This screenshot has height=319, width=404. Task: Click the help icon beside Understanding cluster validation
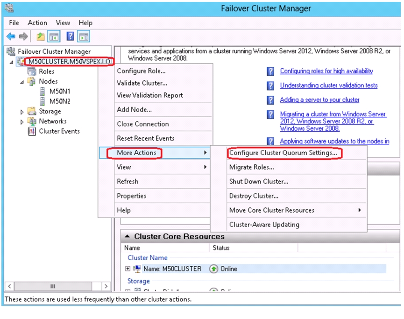[x=270, y=85]
